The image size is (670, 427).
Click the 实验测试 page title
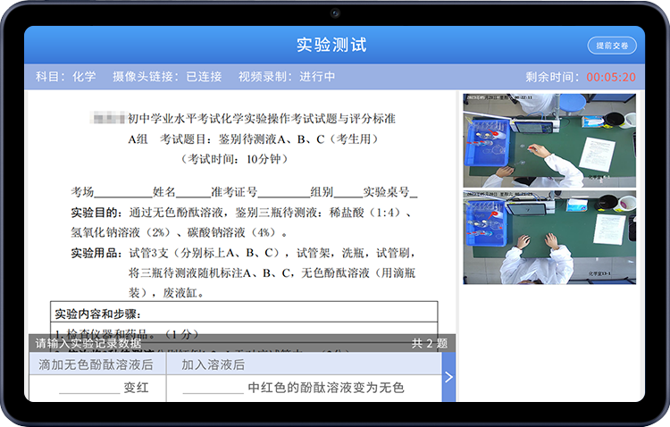(x=331, y=45)
